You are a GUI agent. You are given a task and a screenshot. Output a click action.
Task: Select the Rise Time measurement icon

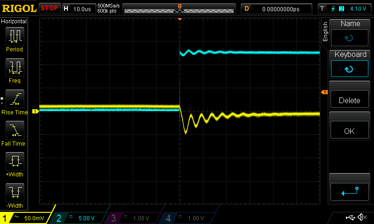pyautogui.click(x=15, y=99)
